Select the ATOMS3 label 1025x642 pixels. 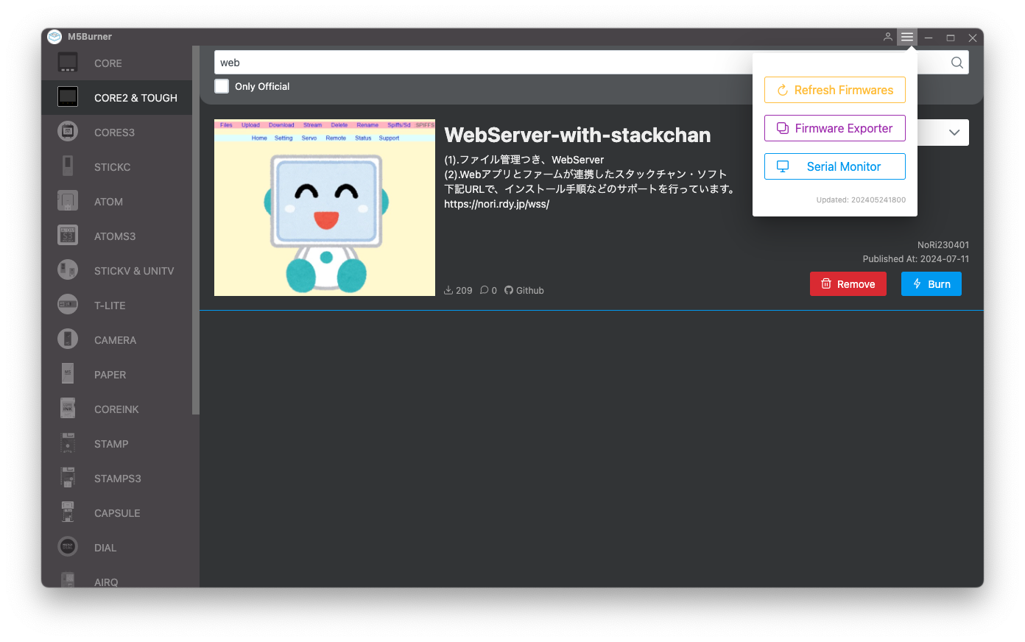click(x=115, y=236)
